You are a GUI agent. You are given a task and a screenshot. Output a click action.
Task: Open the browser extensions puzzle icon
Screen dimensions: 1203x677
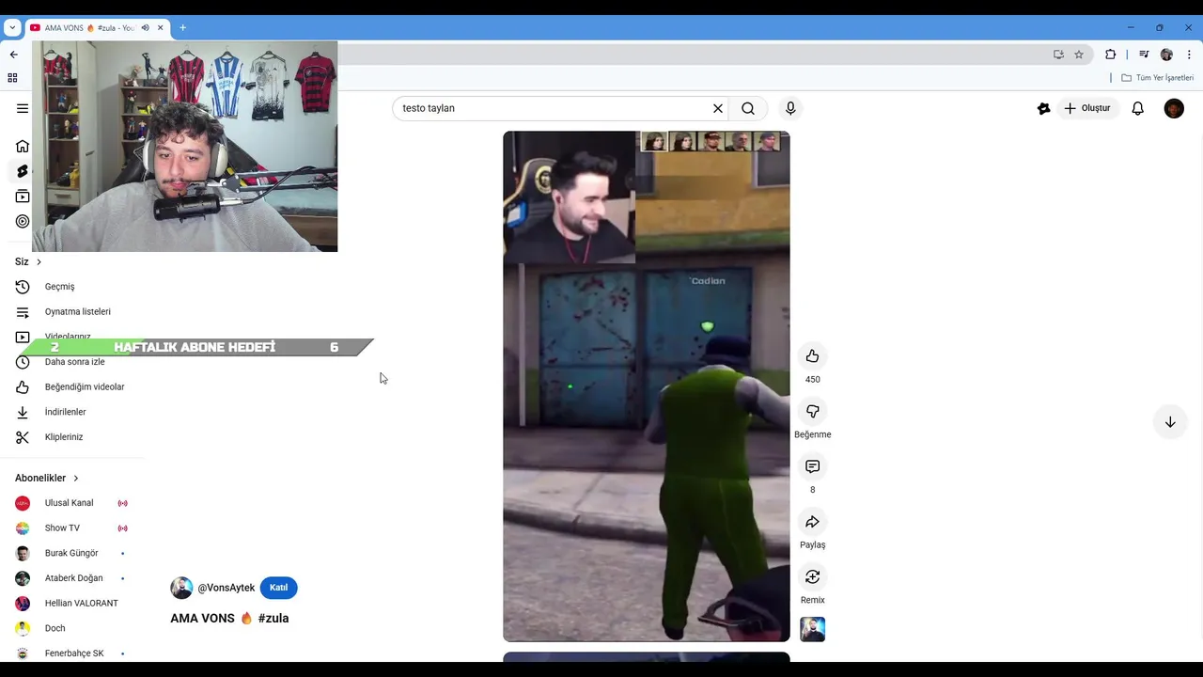click(x=1110, y=55)
